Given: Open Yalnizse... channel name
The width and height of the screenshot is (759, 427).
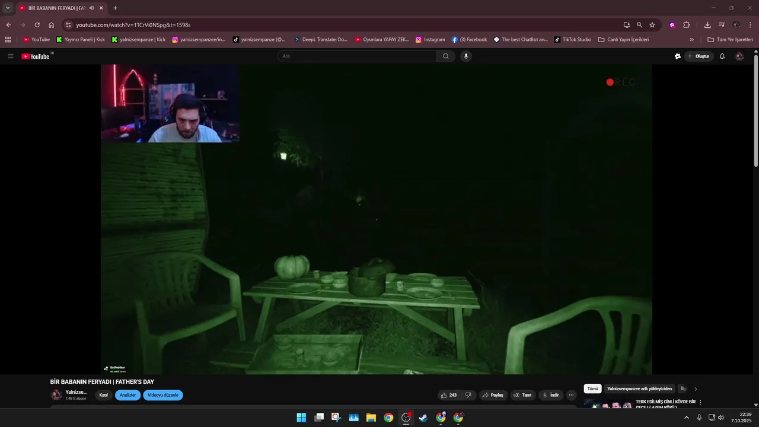Looking at the screenshot, I should point(76,392).
